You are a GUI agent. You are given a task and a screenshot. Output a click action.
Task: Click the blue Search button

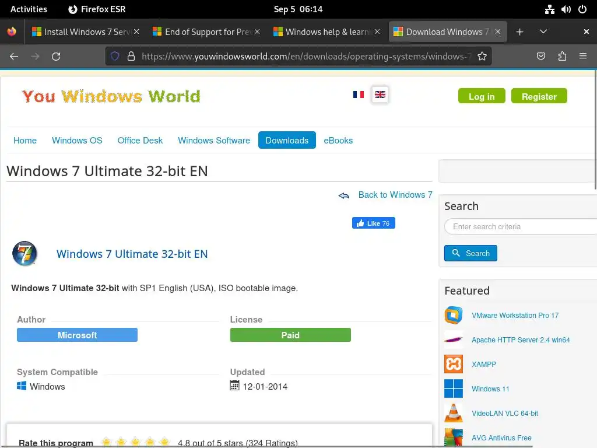point(470,253)
